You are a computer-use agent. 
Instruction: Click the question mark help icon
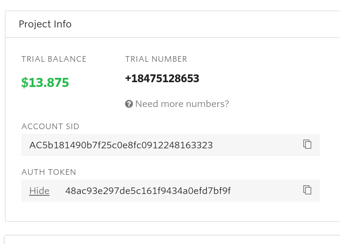point(129,104)
